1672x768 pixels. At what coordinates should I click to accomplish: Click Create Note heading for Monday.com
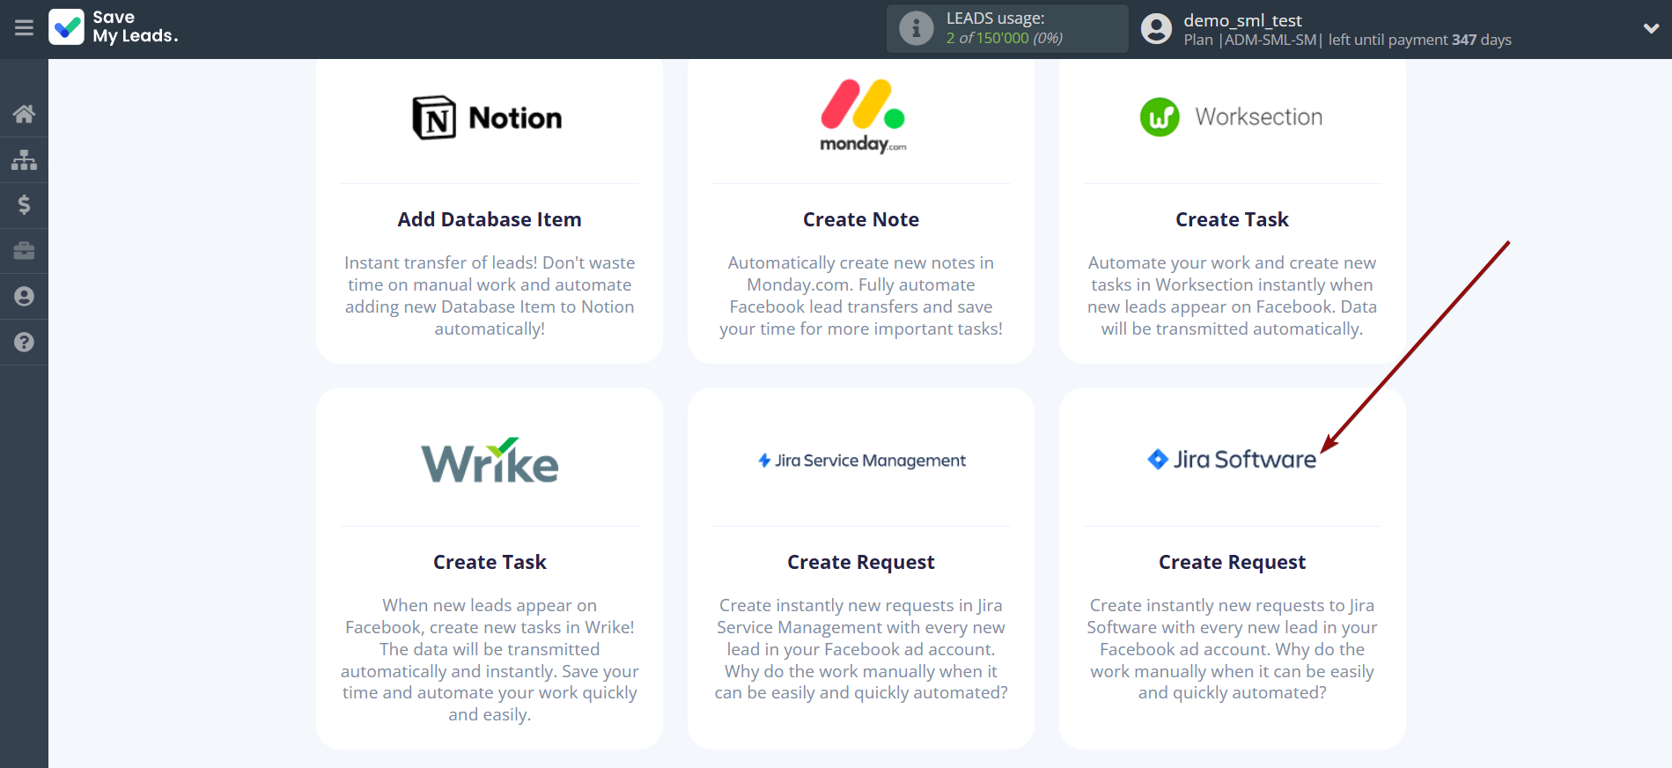tap(860, 219)
